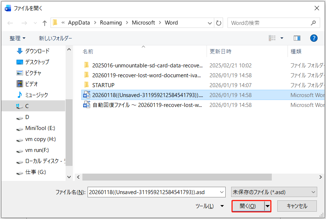
Task: Click the magnifier search icon
Action: tap(313, 23)
